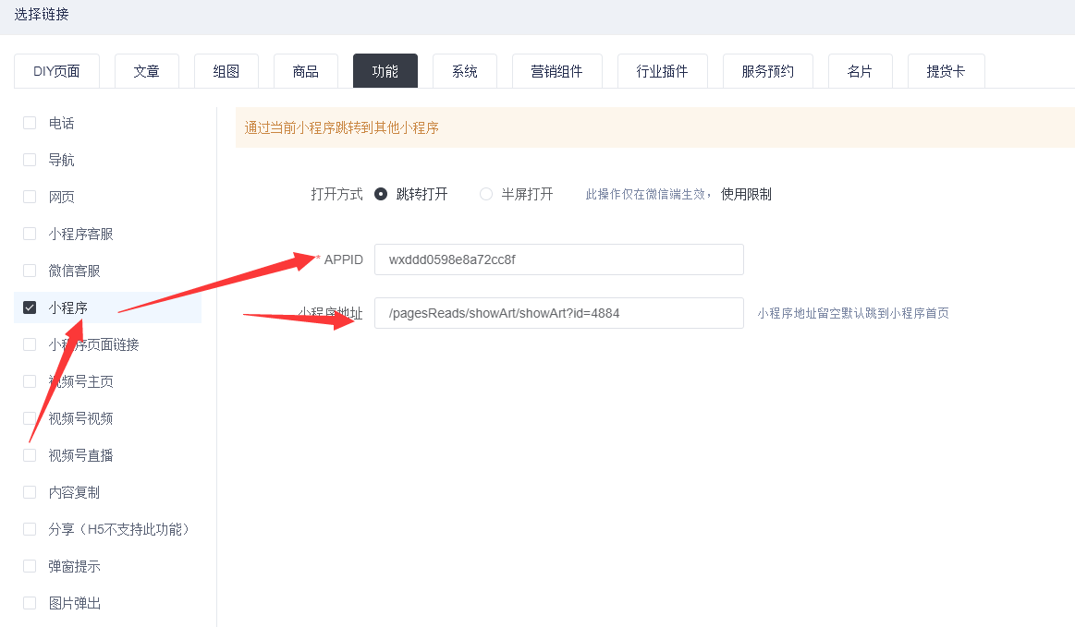Click into the APPID input field
This screenshot has height=627, width=1075.
point(558,259)
